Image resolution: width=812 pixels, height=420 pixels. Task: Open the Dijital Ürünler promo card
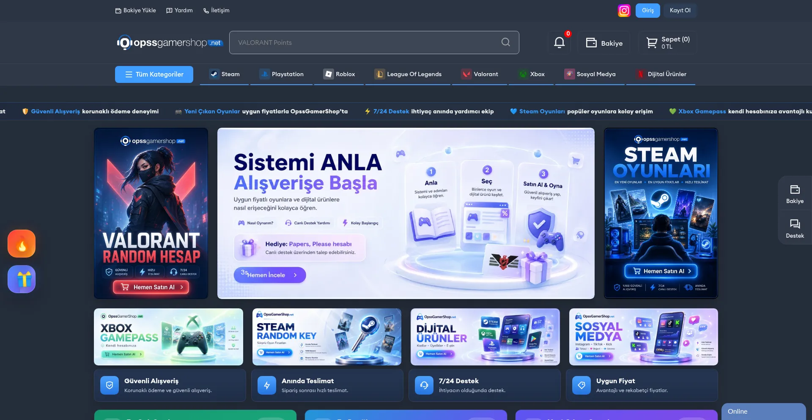point(485,337)
